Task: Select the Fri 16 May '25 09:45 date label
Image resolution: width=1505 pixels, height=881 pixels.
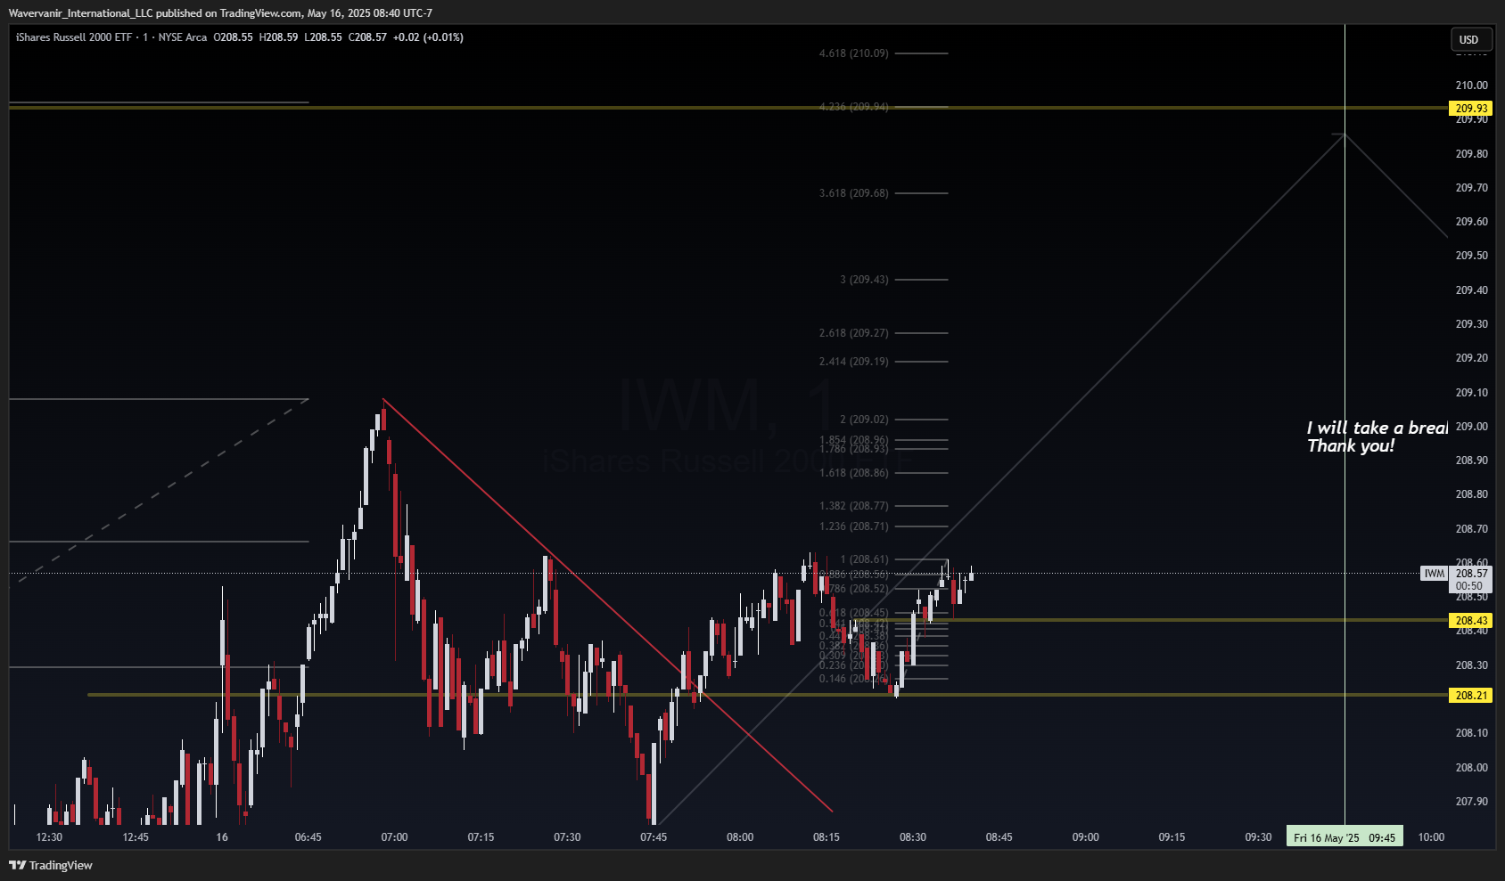Action: click(1345, 837)
